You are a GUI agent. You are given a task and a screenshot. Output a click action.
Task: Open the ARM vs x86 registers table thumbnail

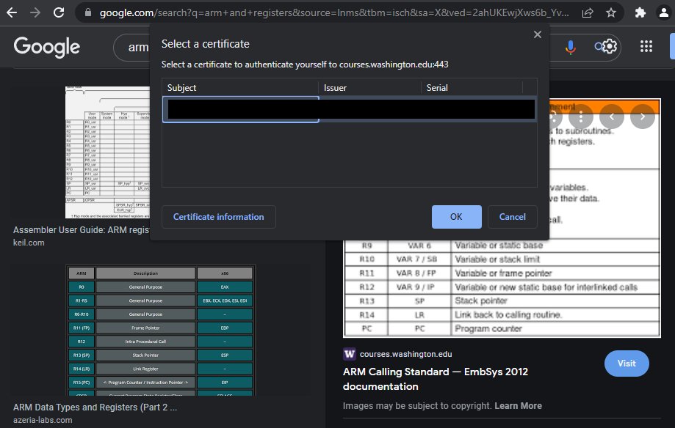[x=160, y=330]
